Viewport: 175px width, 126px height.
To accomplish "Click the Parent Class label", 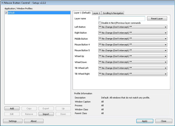I will 81,113.
